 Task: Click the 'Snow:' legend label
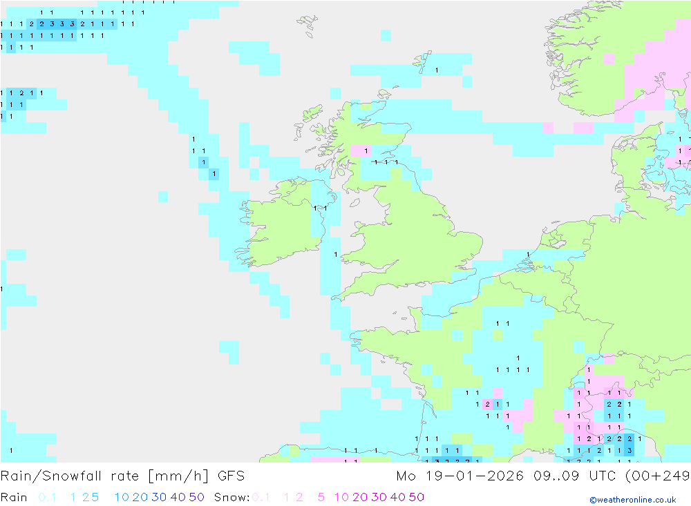tap(231, 497)
